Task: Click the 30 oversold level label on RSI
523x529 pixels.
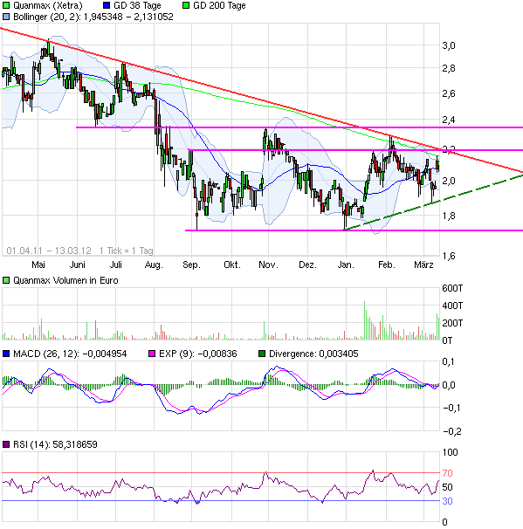Action: (447, 501)
